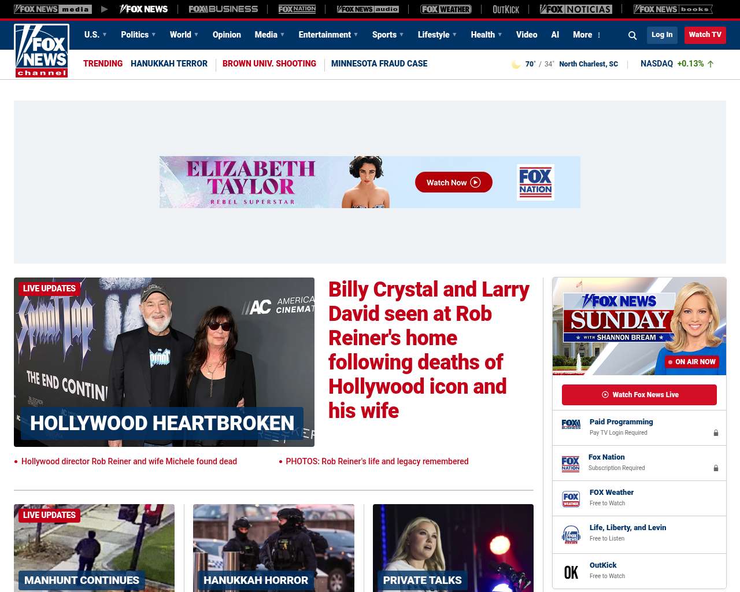Image resolution: width=740 pixels, height=592 pixels.
Task: Click the lock icon for Fox Nation
Action: [x=716, y=468]
